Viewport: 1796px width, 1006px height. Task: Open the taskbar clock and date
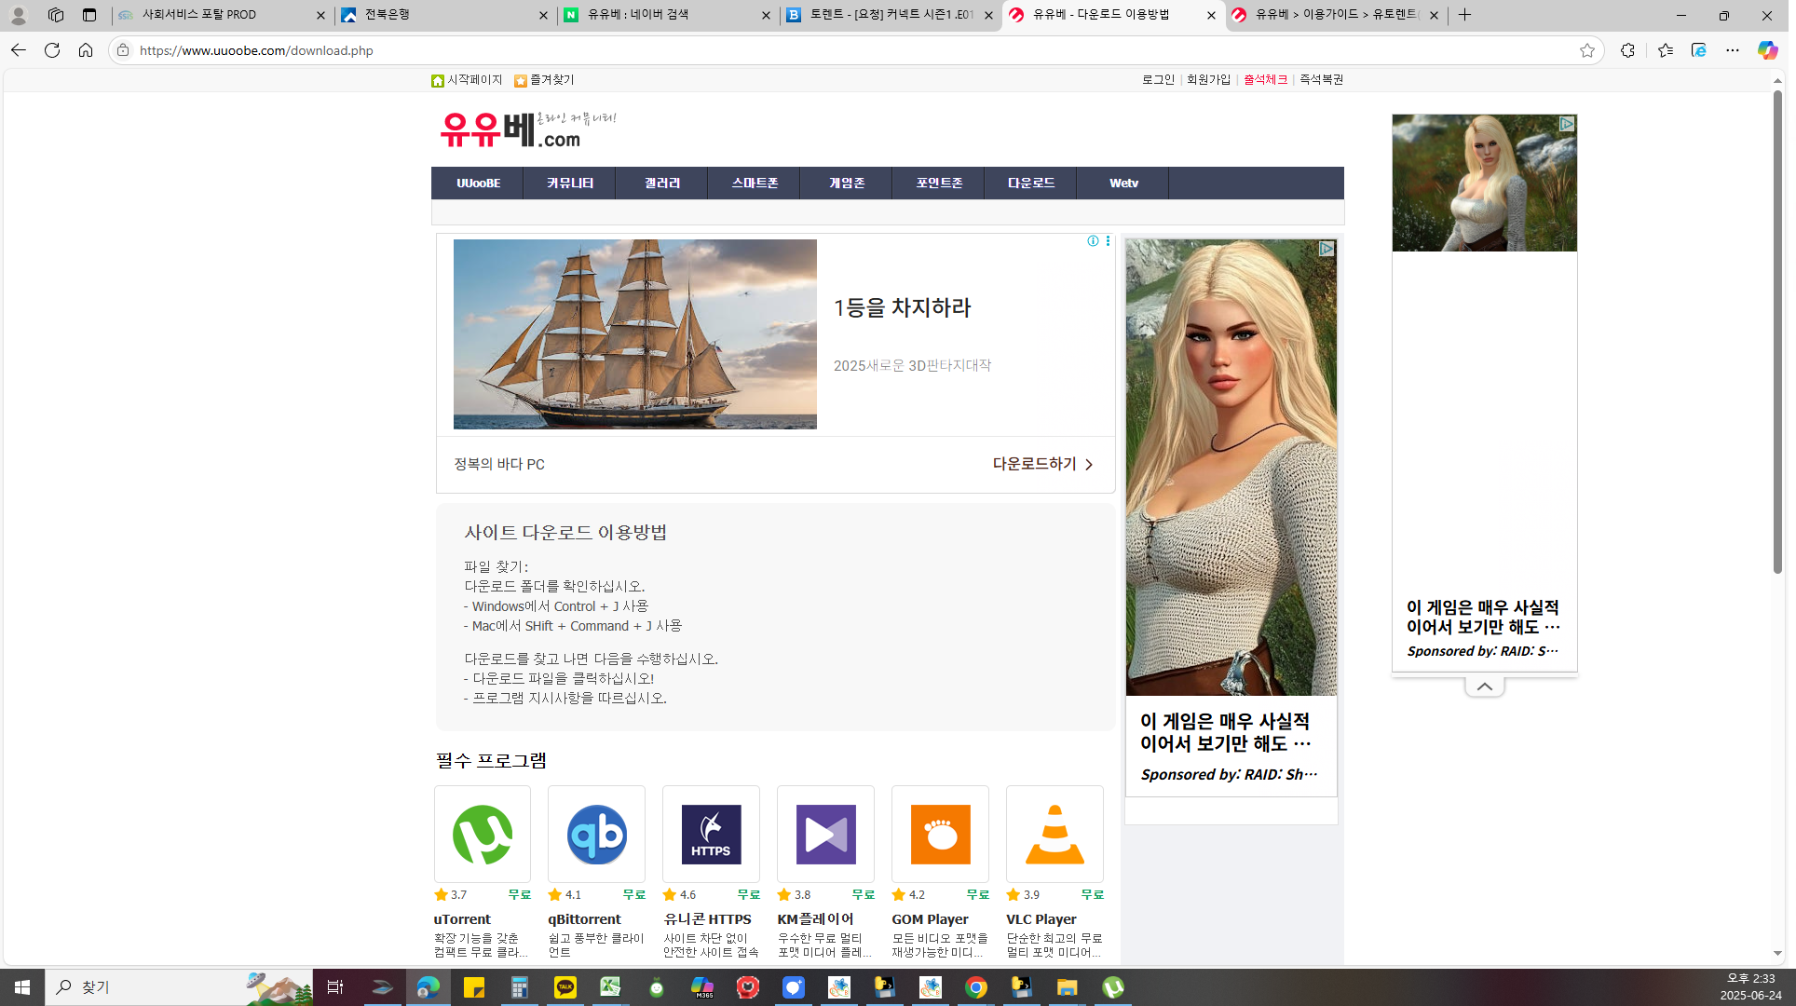coord(1751,987)
